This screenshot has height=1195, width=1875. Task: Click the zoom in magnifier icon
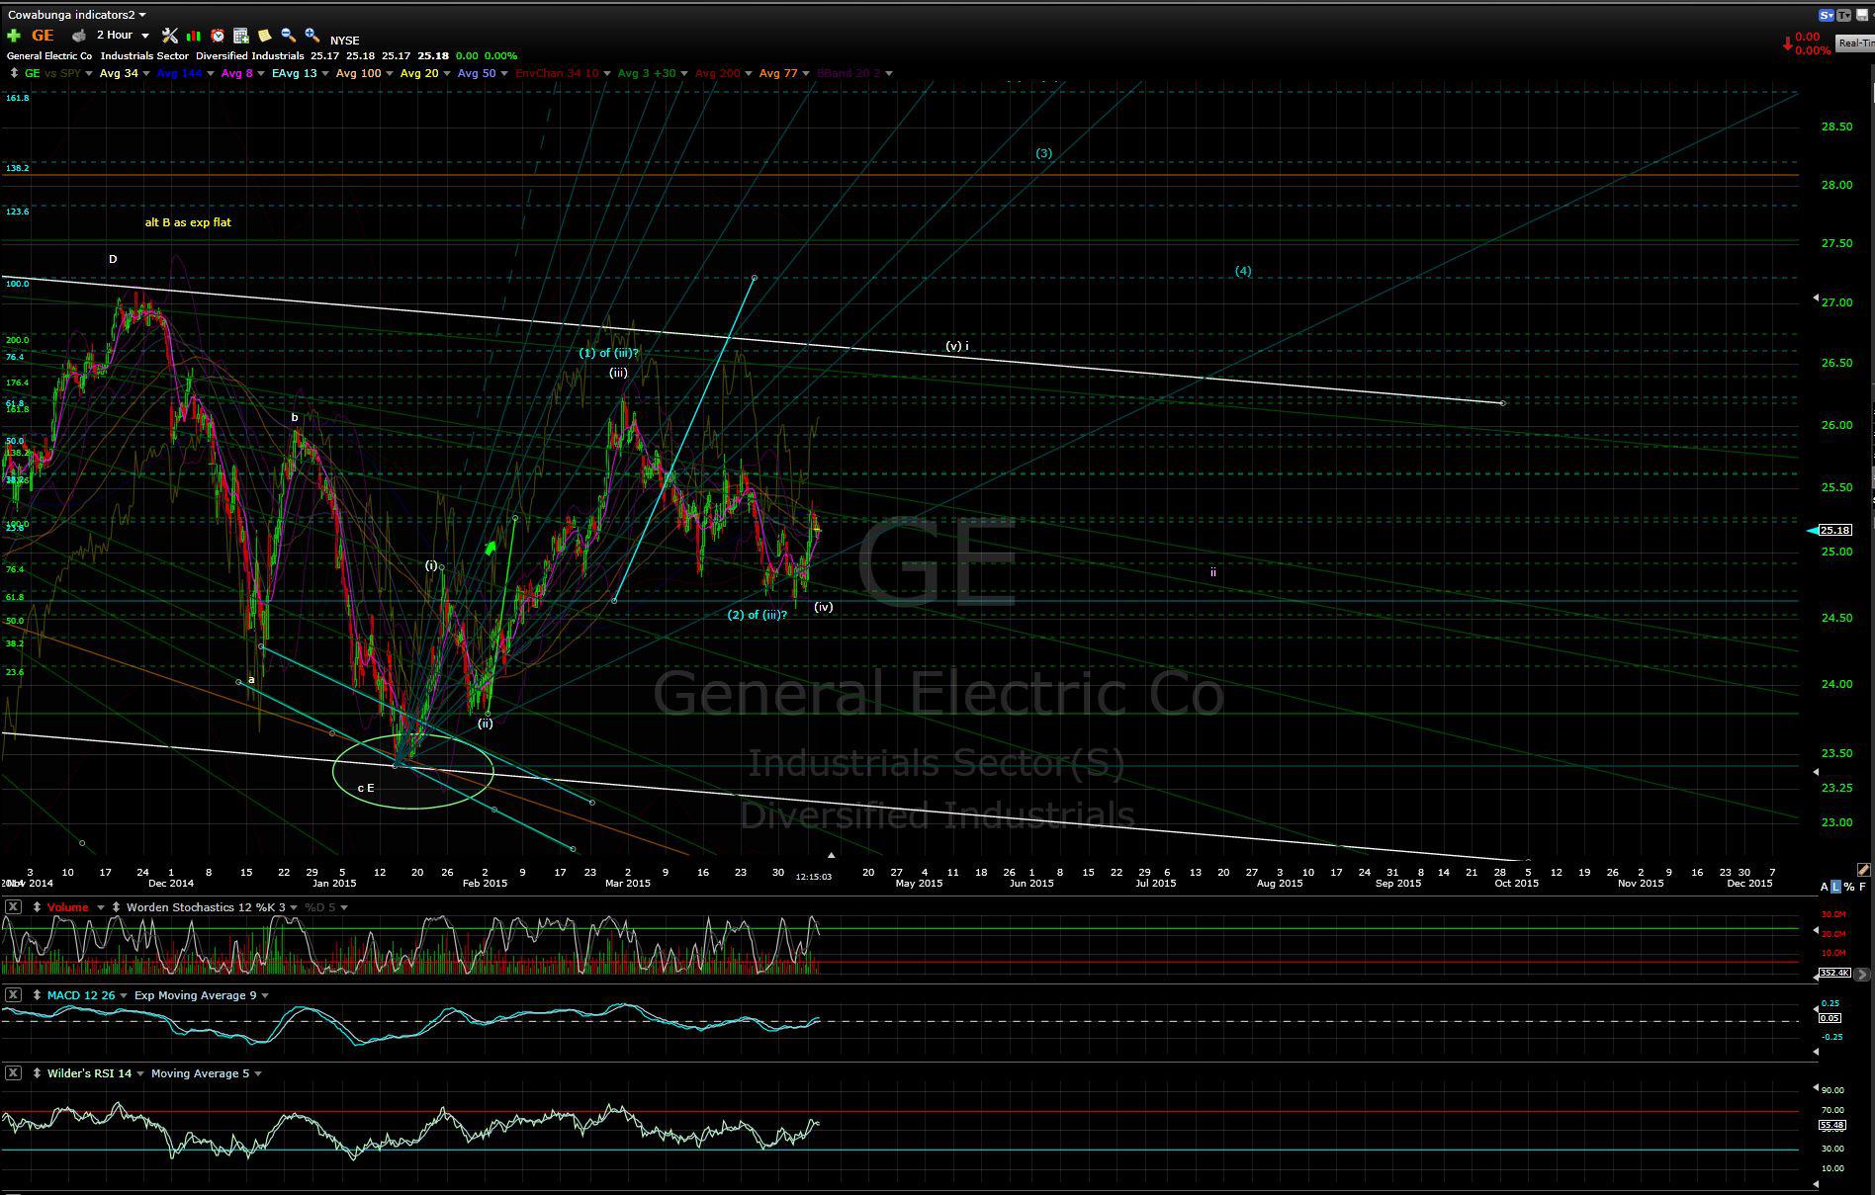(312, 36)
